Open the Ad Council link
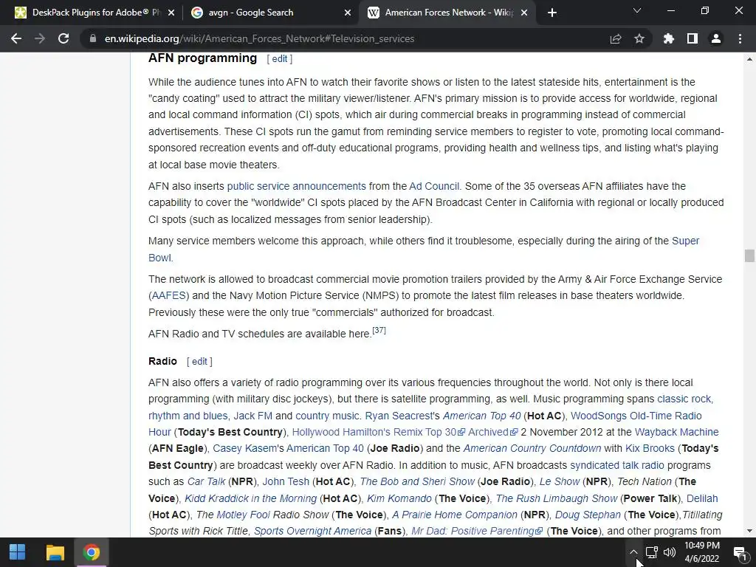The height and width of the screenshot is (567, 756). (x=434, y=186)
